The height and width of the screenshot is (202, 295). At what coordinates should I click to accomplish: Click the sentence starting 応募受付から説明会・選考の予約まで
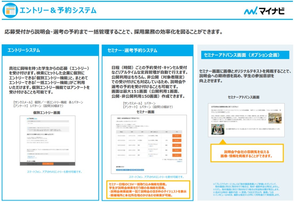tap(114, 32)
